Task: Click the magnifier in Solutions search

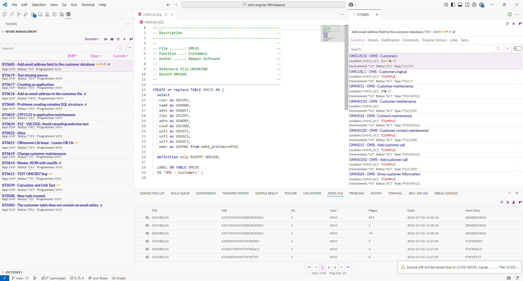Action: point(498,49)
